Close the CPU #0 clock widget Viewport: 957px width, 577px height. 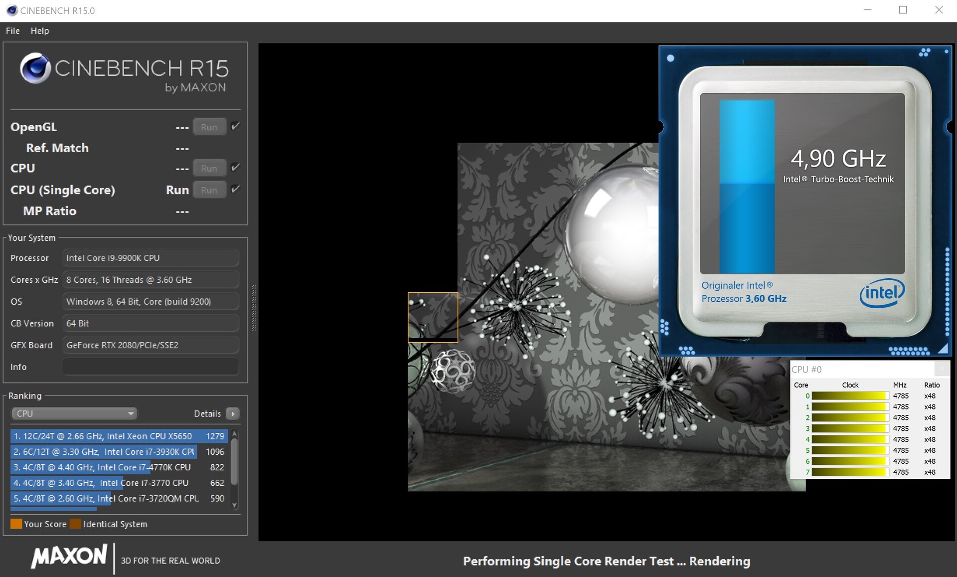pos(942,369)
